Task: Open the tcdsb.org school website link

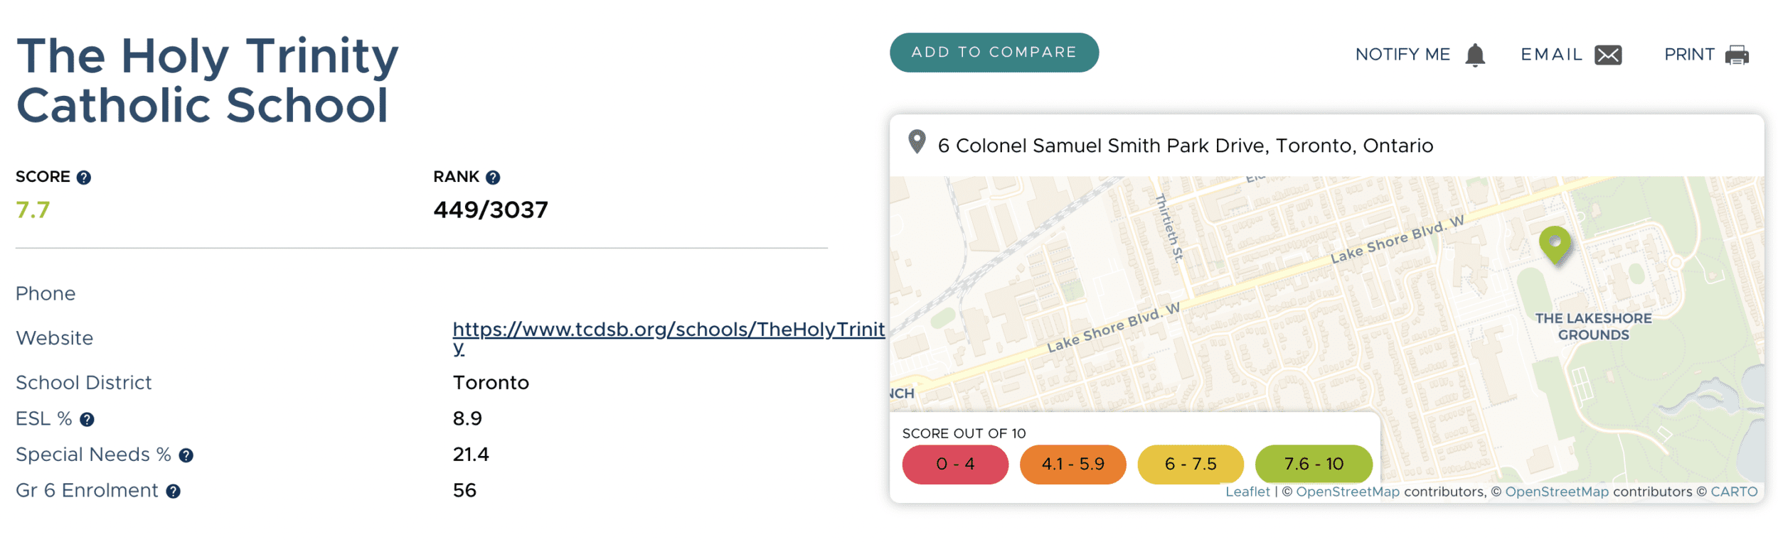Action: coord(669,338)
